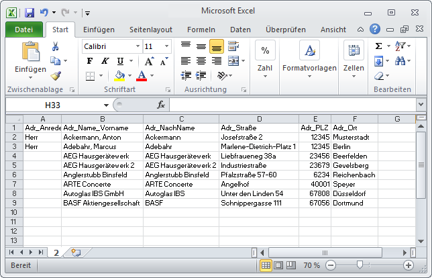
Task: Select the Daten tab
Action: tap(240, 30)
